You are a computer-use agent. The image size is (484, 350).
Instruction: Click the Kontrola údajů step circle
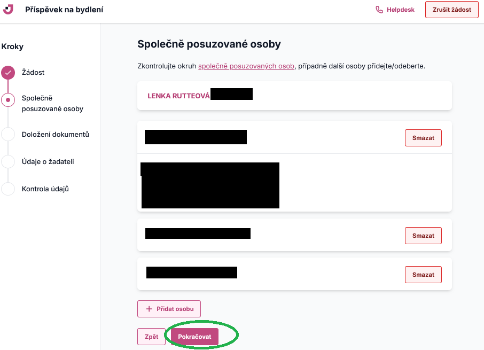8,189
